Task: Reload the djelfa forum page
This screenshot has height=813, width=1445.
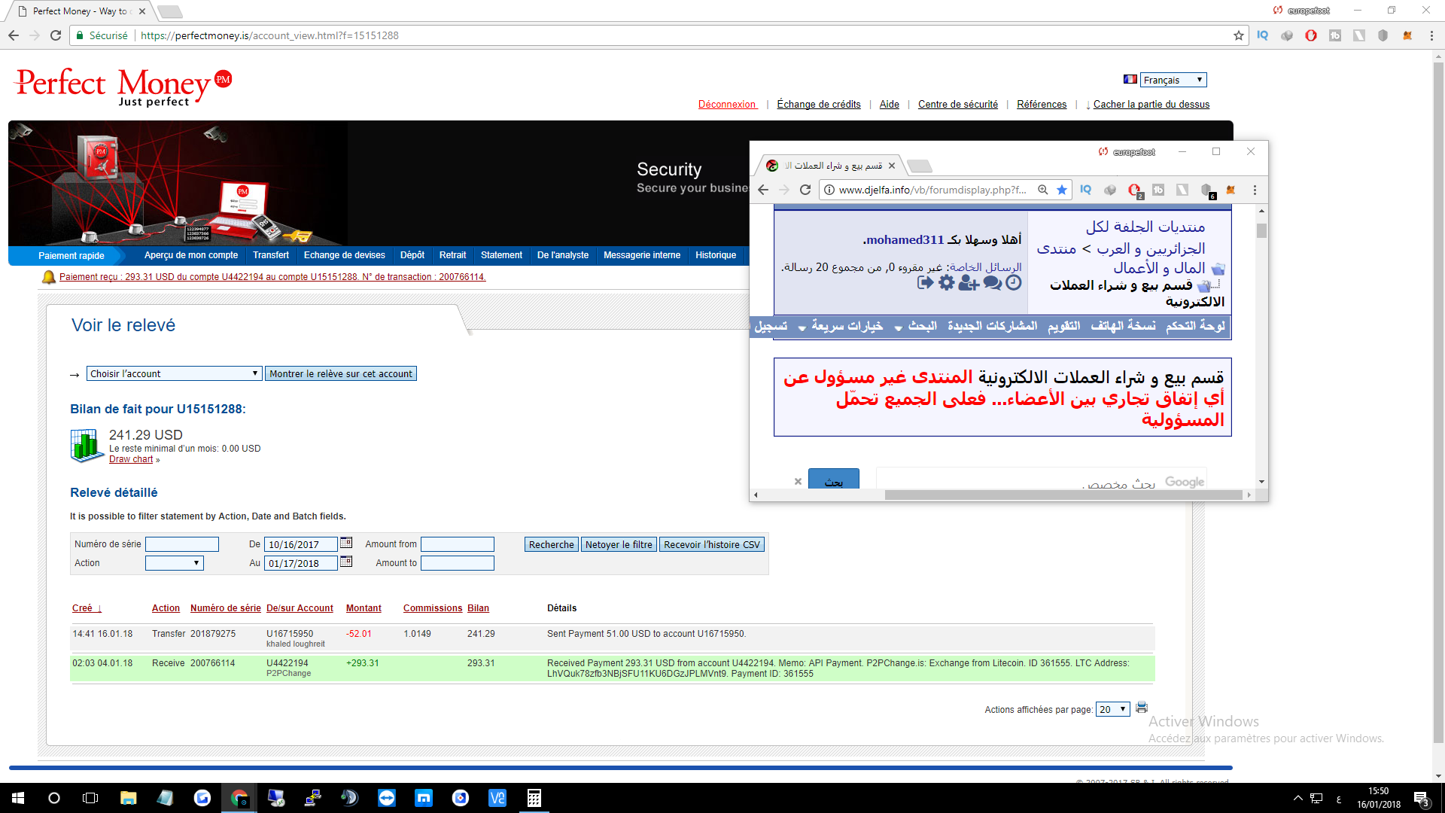Action: click(805, 190)
